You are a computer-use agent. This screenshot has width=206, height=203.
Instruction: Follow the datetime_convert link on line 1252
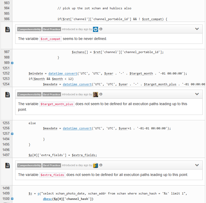(63, 73)
